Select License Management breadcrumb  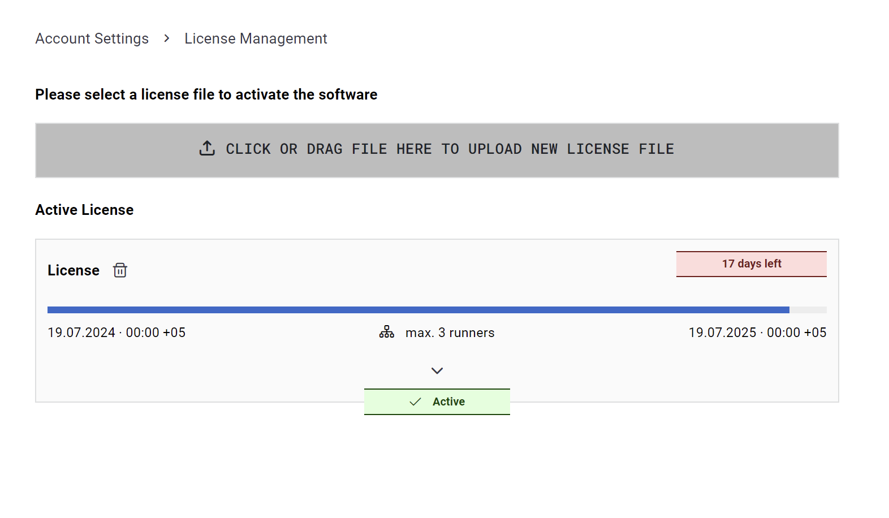256,38
